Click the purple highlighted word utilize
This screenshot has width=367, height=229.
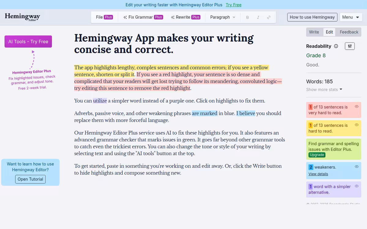coord(100,101)
